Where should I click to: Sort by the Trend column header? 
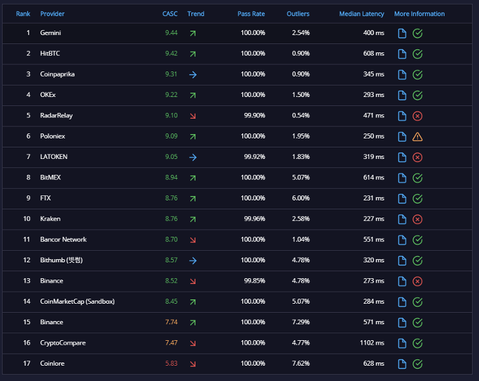click(195, 14)
